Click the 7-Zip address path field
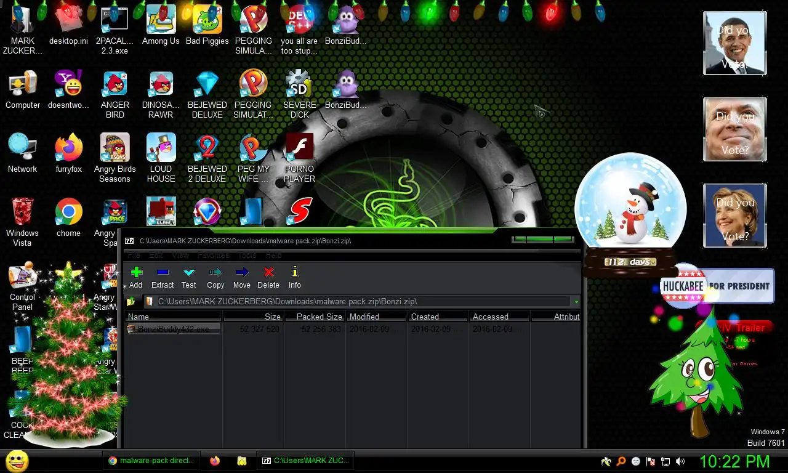The width and height of the screenshot is (788, 473). coord(358,302)
